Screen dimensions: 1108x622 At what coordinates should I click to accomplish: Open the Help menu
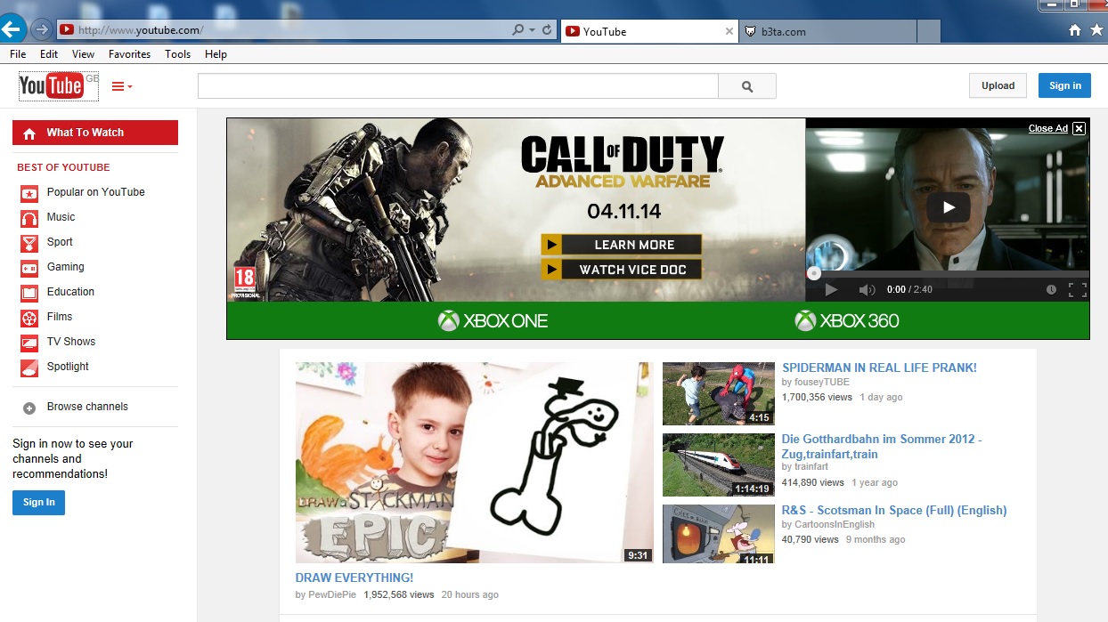216,54
